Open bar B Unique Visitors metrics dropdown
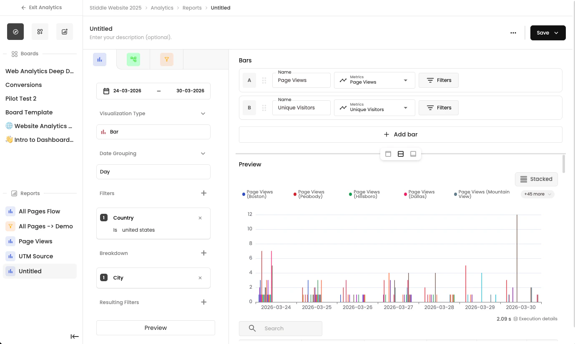Image resolution: width=575 pixels, height=344 pixels. coord(374,108)
